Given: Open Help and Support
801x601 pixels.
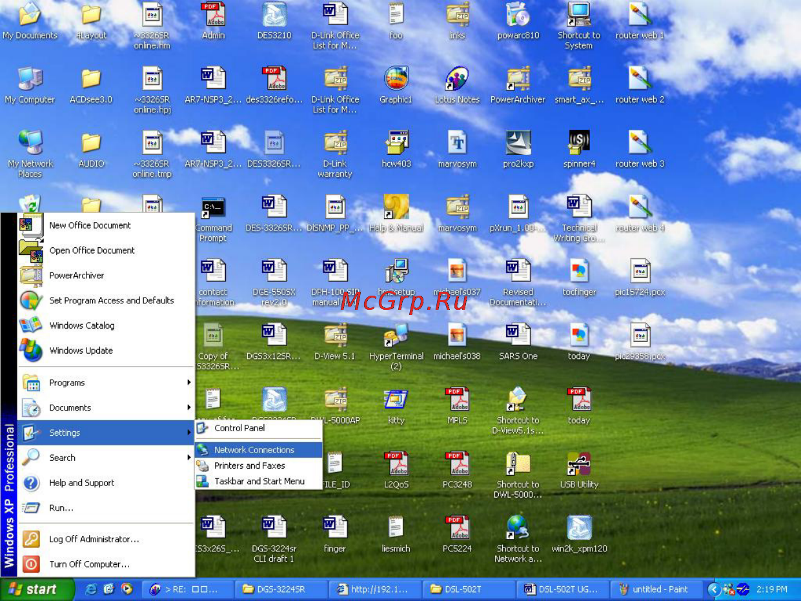Looking at the screenshot, I should [x=106, y=483].
